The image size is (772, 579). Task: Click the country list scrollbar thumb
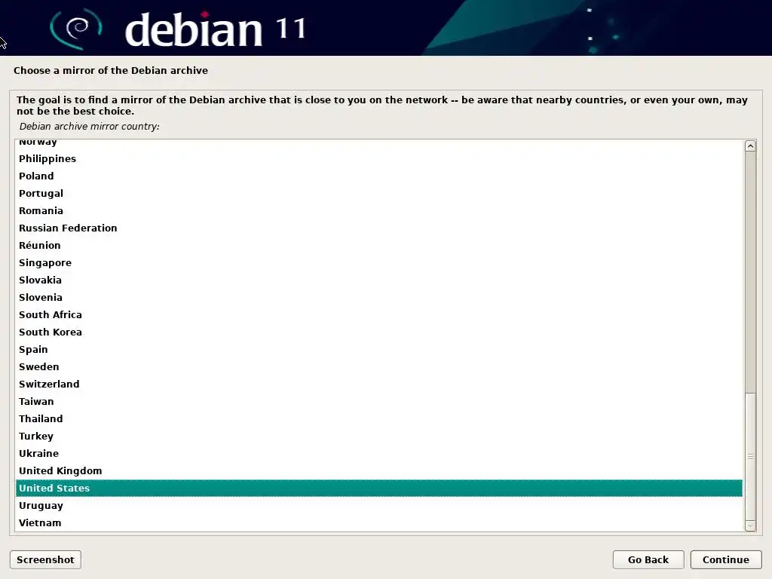750,456
